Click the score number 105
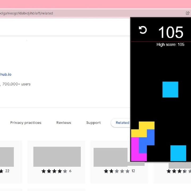The image size is (191, 191). coord(171,32)
